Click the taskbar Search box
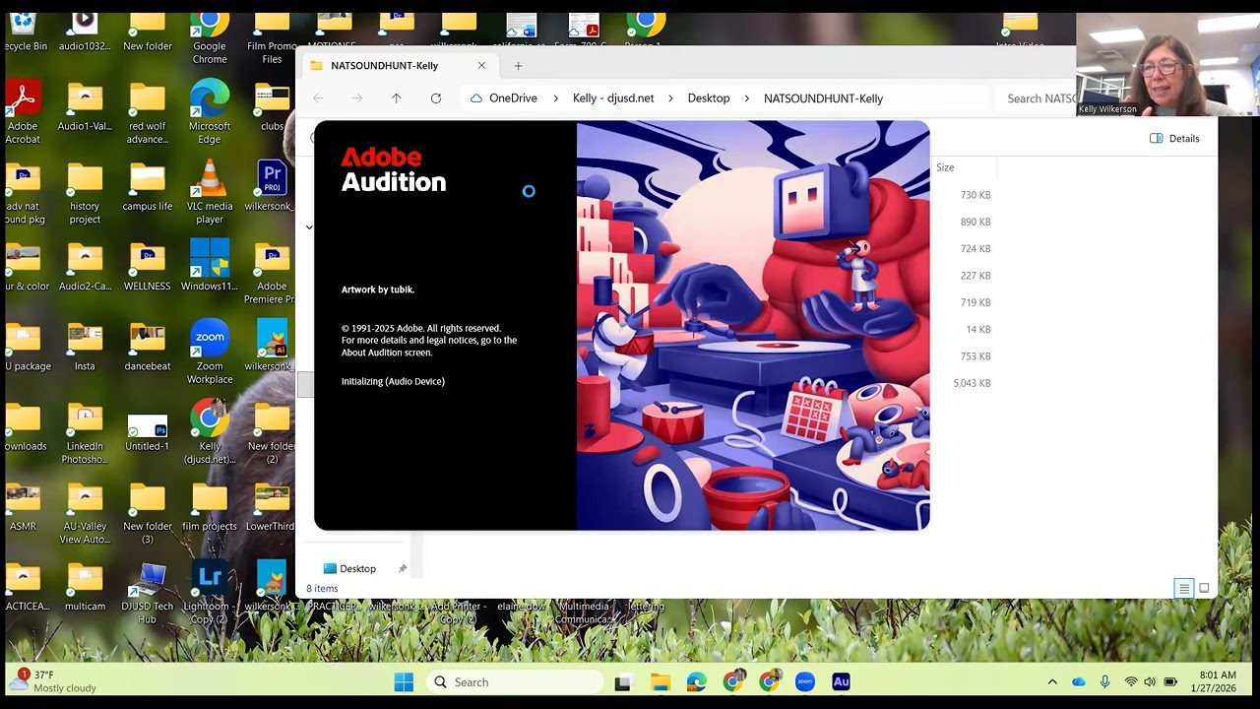 click(515, 681)
